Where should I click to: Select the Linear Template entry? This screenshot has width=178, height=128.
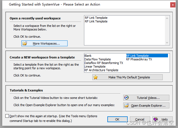[95, 66]
